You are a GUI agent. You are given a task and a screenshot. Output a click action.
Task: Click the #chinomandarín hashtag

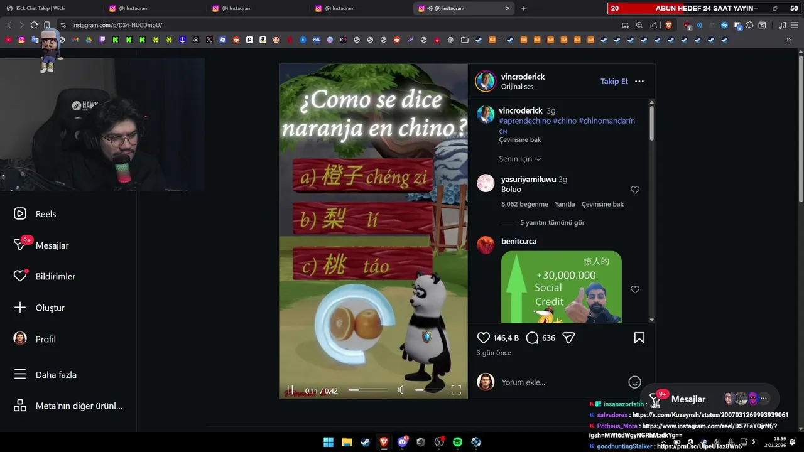click(607, 121)
